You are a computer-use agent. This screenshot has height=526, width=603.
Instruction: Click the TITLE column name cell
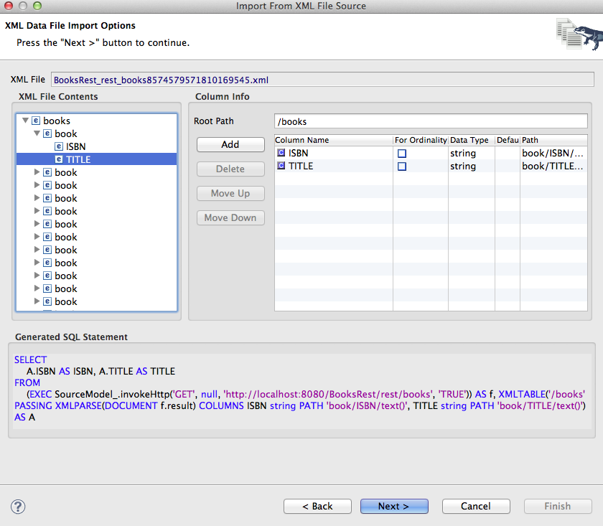click(333, 166)
